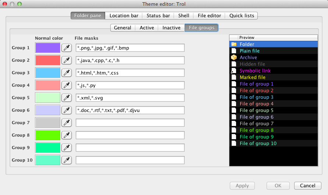Open Group 3 blue color swatch

48,73
